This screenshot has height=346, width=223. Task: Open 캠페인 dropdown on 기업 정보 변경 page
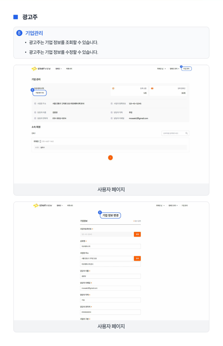(x=60, y=205)
